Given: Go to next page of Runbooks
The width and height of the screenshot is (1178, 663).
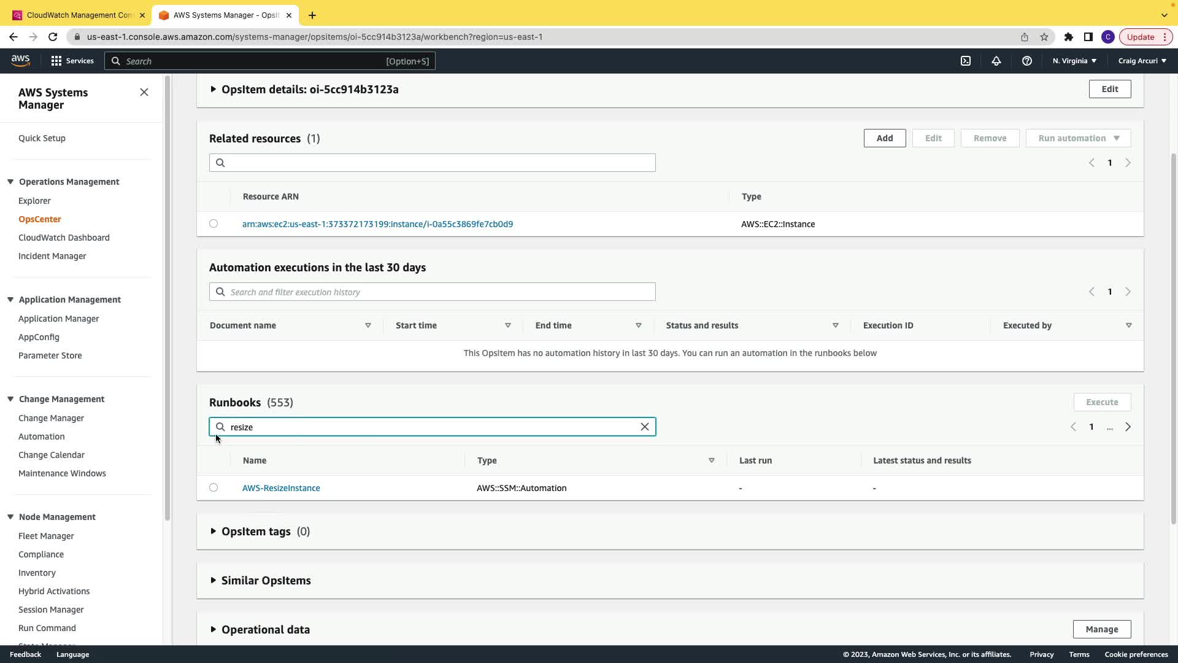Looking at the screenshot, I should (1128, 427).
